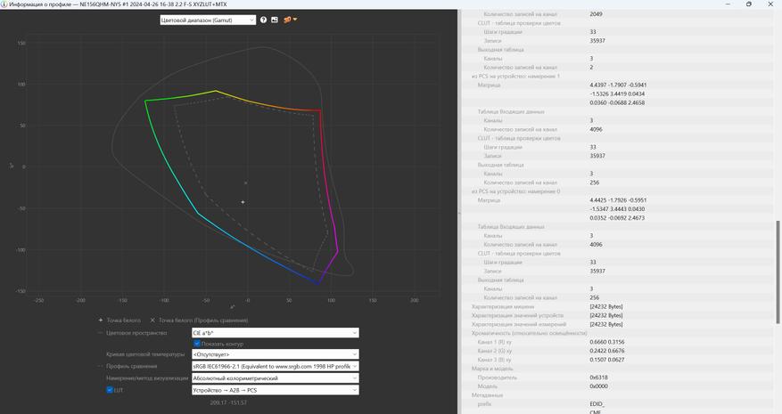Click the help question mark icon

pyautogui.click(x=263, y=20)
